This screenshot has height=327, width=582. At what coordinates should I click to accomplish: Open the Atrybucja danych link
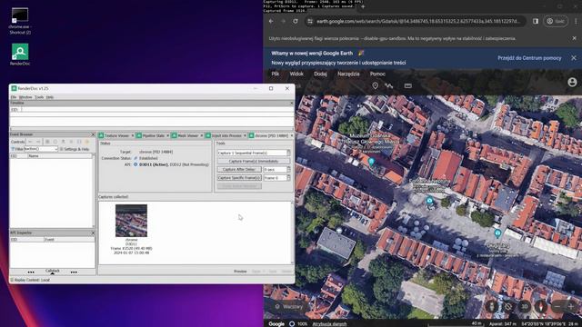(329, 324)
